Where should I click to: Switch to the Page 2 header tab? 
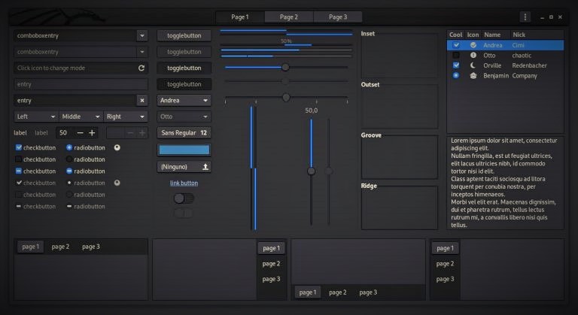coord(289,17)
